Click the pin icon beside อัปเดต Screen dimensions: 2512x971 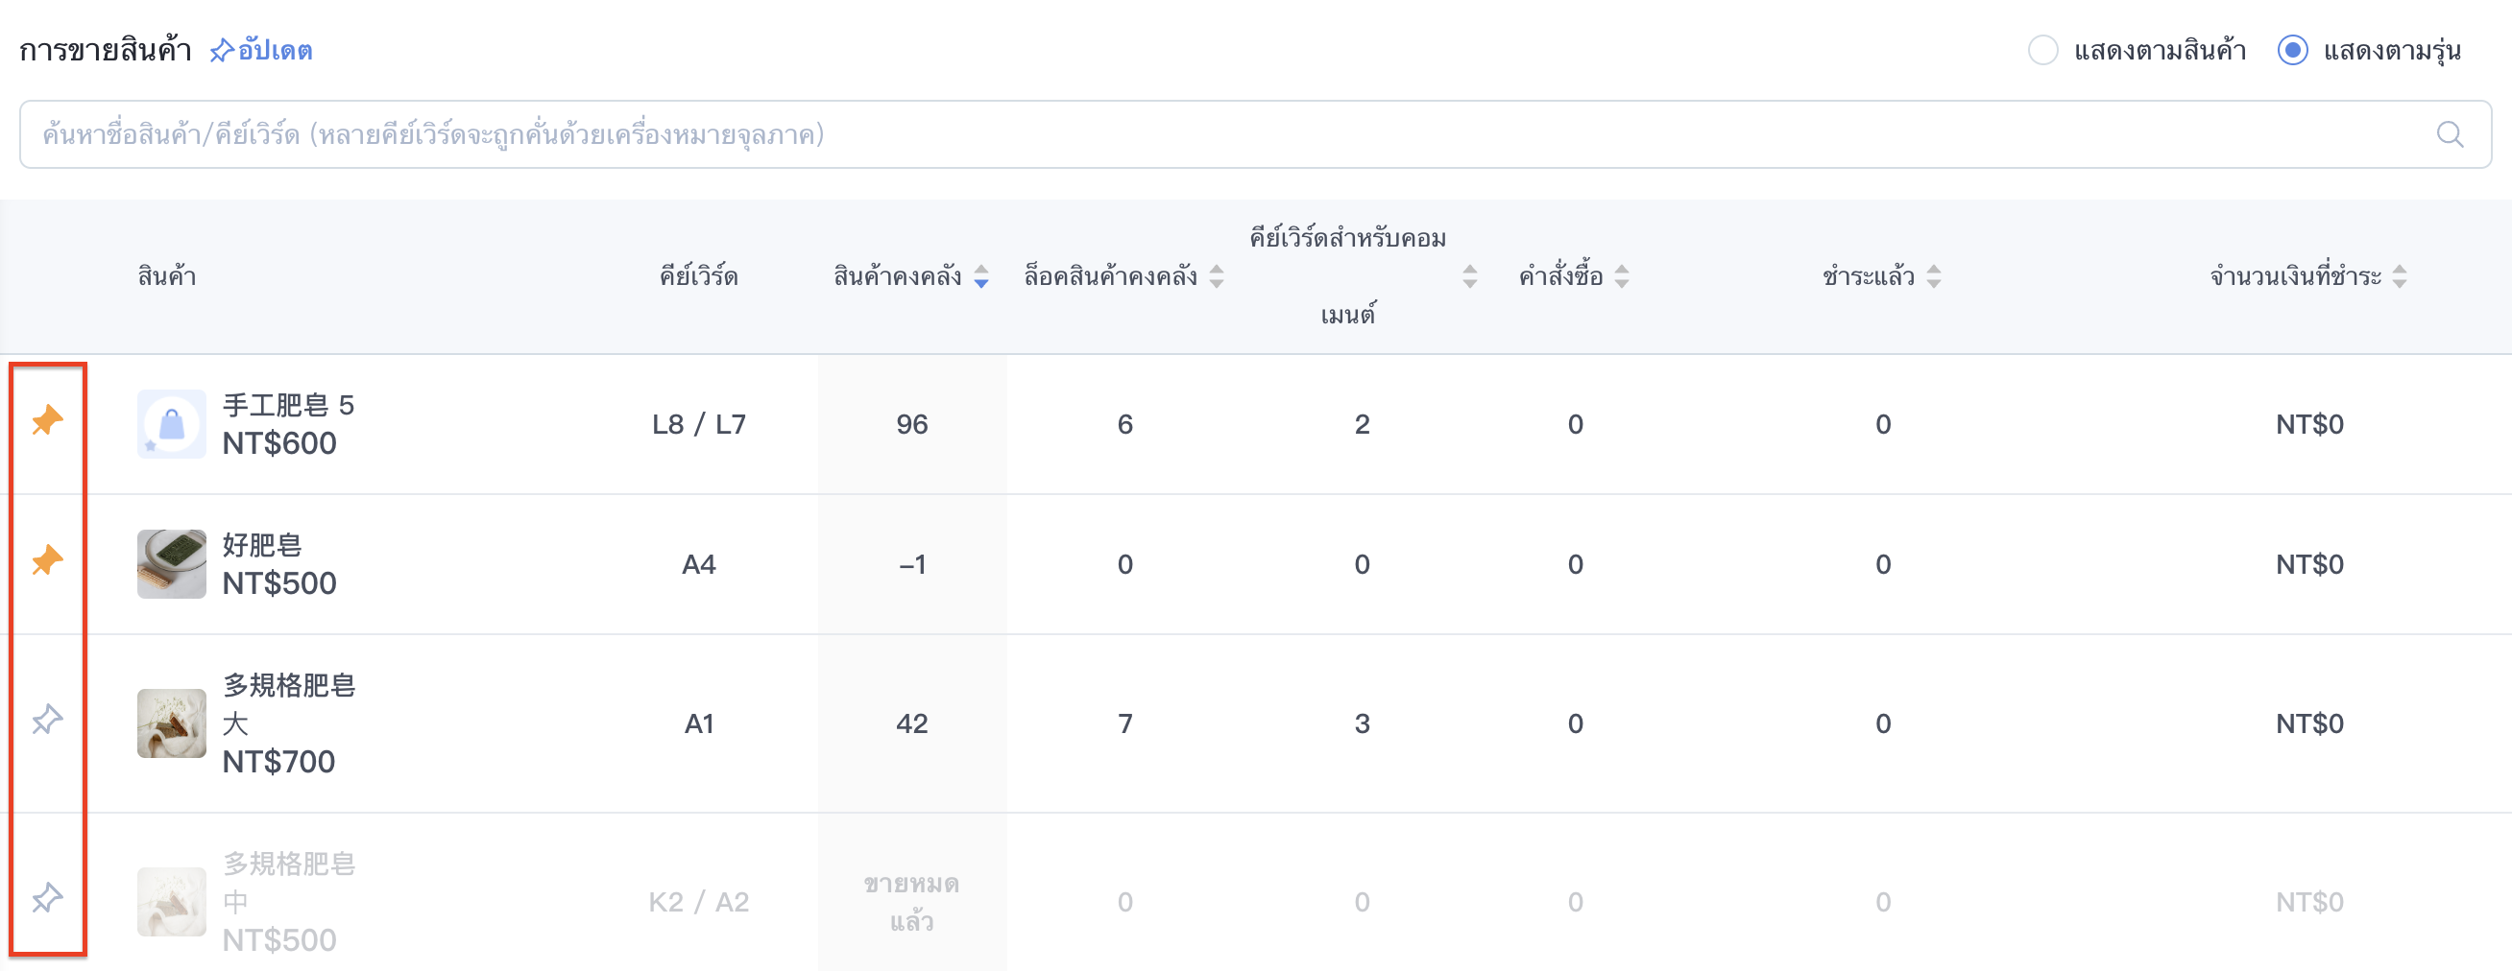pyautogui.click(x=223, y=50)
